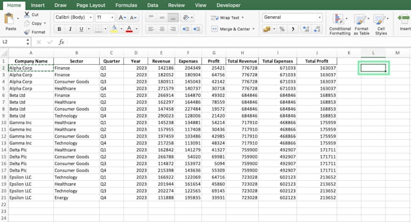
Task: Increase font size with the large A icon
Action: 122,18
